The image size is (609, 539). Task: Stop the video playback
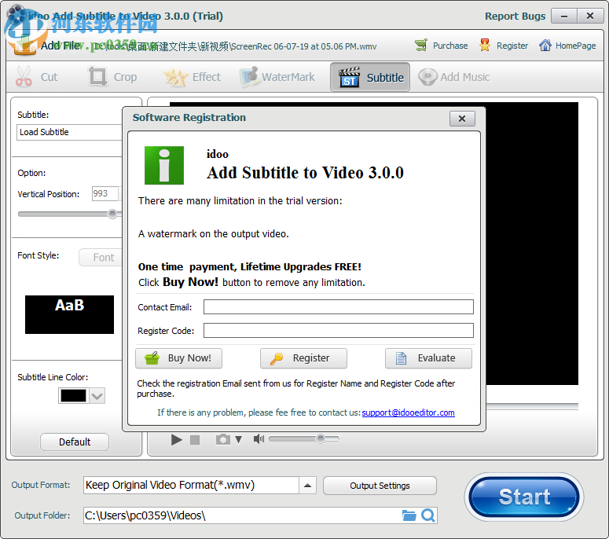point(195,439)
